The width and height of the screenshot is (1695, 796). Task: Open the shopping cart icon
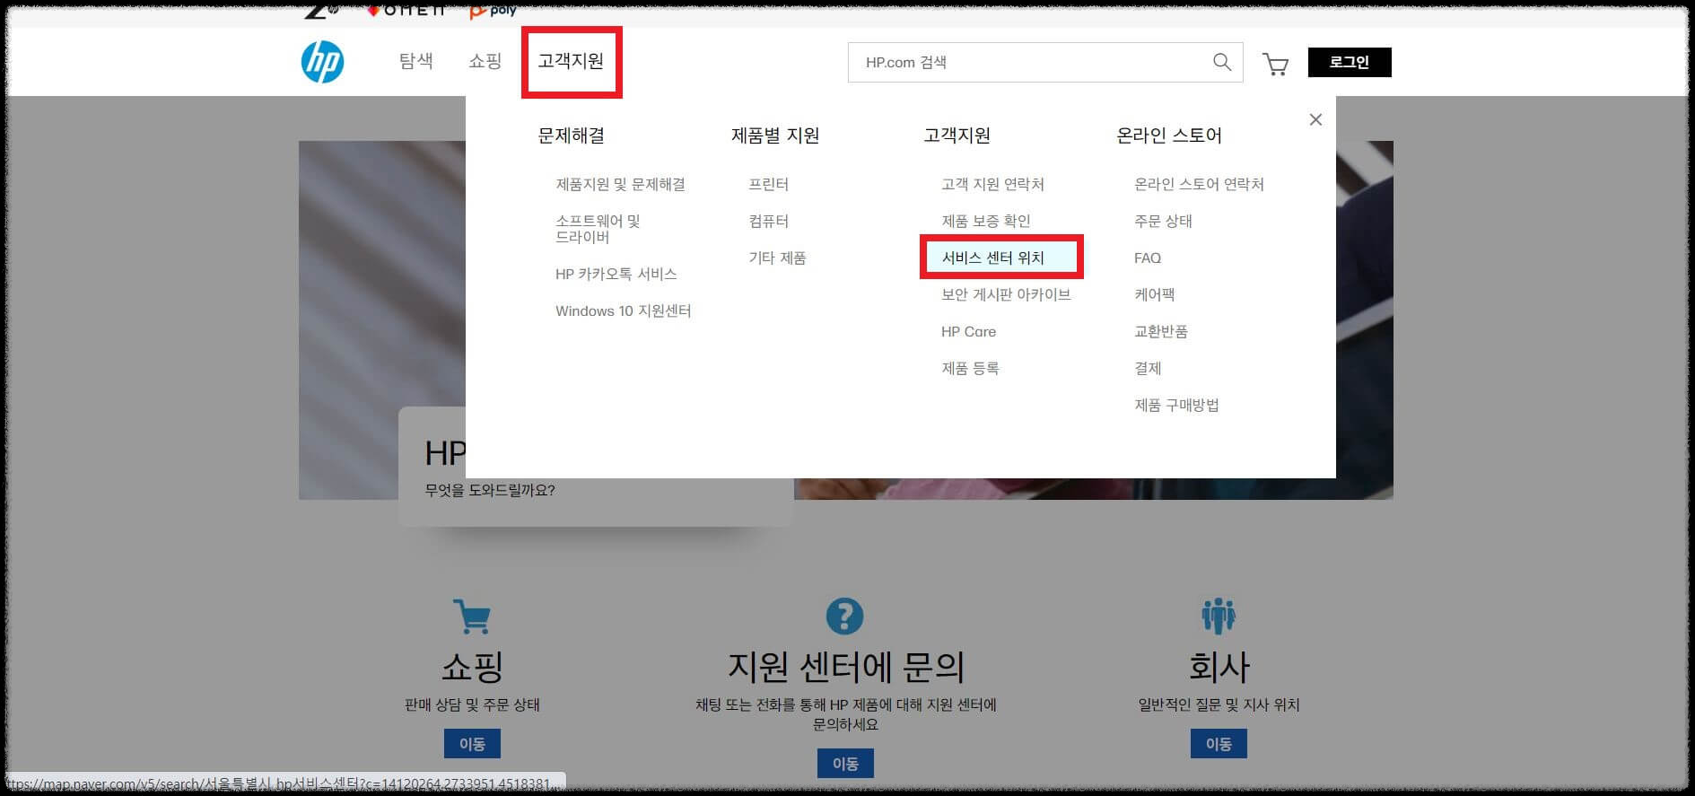coord(1275,64)
